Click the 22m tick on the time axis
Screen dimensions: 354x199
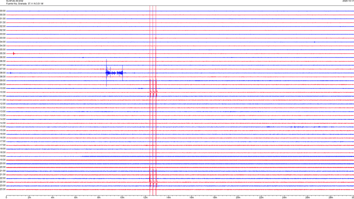click(261, 198)
